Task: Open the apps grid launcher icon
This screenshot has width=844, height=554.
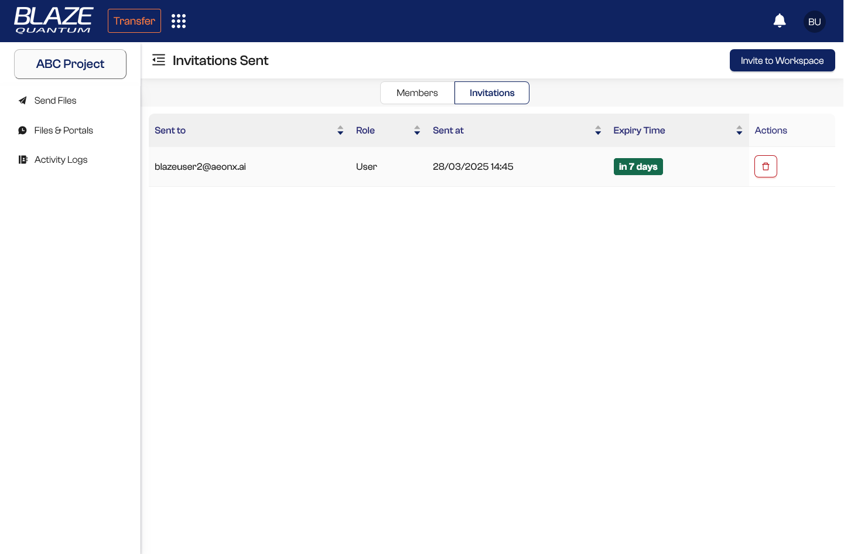Action: tap(179, 21)
